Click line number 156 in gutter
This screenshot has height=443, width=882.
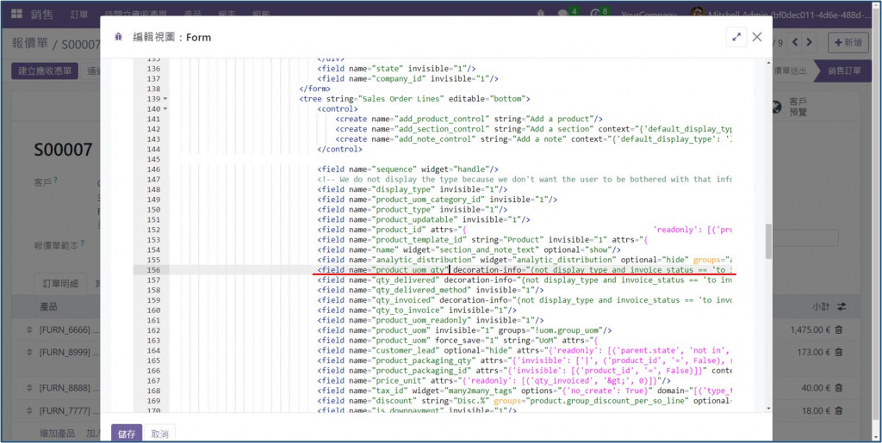coord(153,270)
